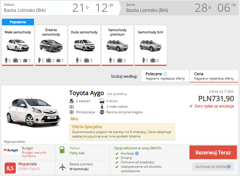Sort by Polecane best offers first
Screen dimensions: 240x176
tap(165, 76)
